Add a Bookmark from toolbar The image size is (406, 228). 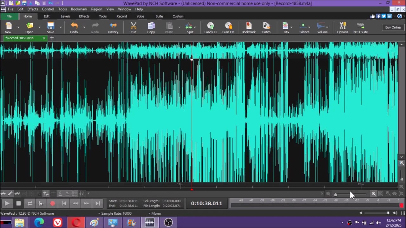(249, 28)
